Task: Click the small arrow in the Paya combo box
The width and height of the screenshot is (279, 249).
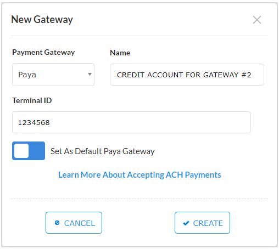Action: [90, 74]
